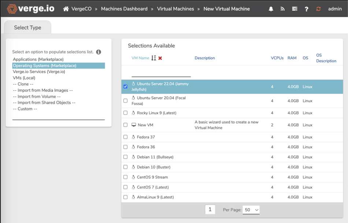Toggle the A-Z sort order icon
348x223 pixels.
point(153,58)
